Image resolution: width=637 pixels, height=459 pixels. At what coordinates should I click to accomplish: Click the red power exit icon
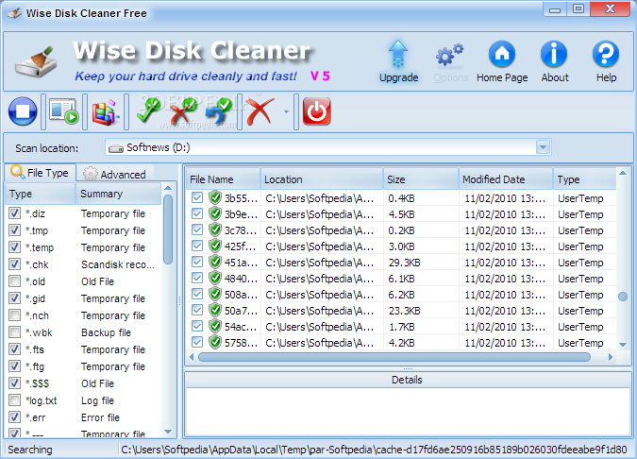pos(317,112)
